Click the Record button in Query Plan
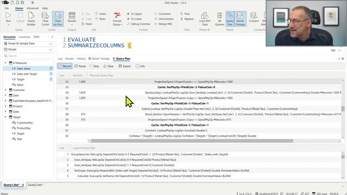The image size is (347, 195). point(65,66)
